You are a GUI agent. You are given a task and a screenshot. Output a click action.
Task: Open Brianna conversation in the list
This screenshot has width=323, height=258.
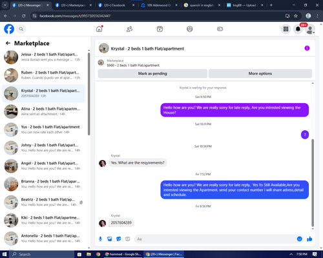point(43,184)
